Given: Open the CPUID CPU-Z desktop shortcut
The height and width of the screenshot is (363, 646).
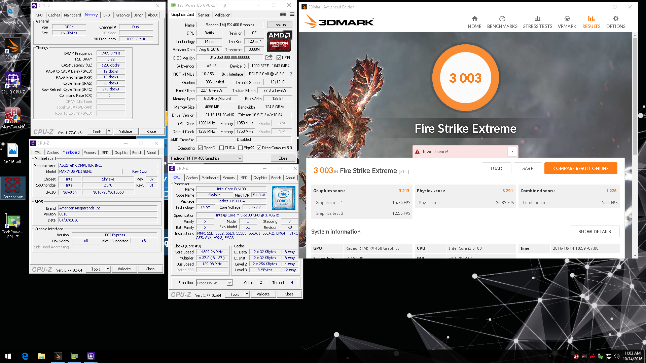Looking at the screenshot, I should tap(13, 83).
